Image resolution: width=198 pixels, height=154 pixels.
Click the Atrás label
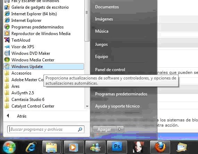[22, 116]
